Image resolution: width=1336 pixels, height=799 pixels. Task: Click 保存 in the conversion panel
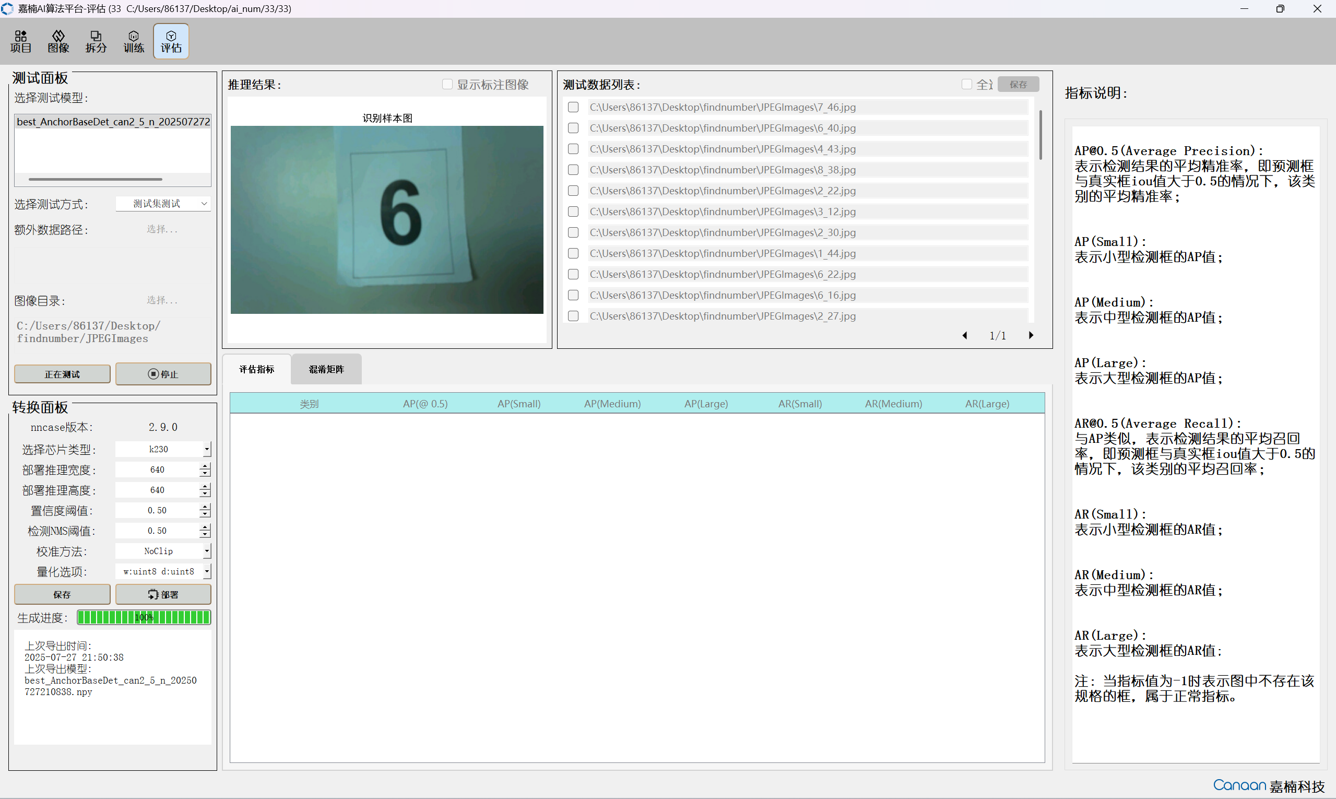click(x=62, y=594)
